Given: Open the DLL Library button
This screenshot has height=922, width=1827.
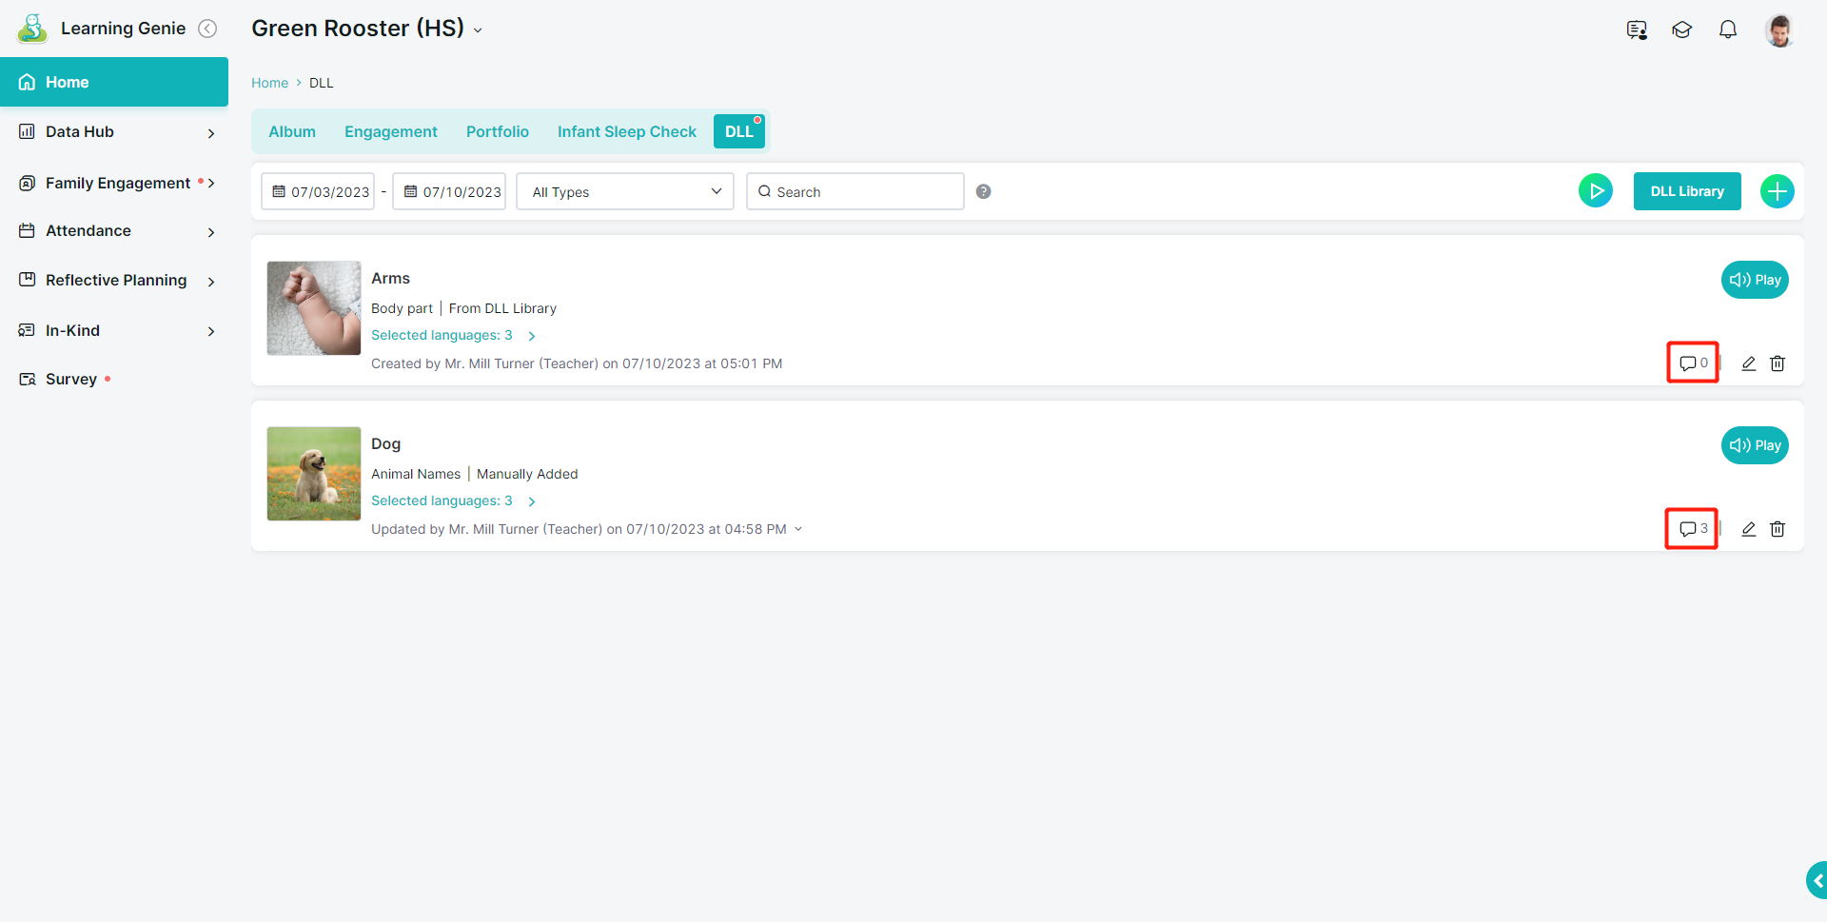Looking at the screenshot, I should tap(1686, 191).
